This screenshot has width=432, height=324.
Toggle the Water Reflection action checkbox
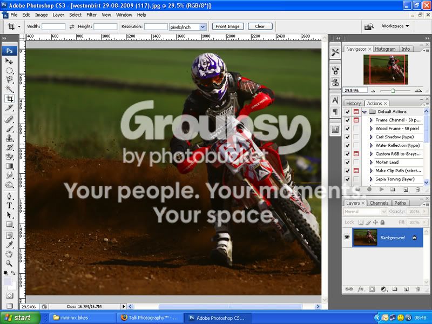[347, 145]
